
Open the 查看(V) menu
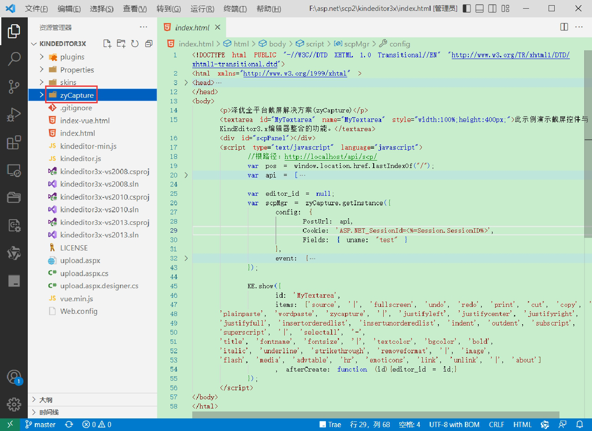[x=135, y=9]
